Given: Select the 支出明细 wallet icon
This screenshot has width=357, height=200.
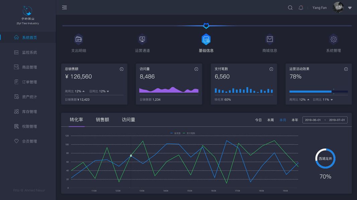Looking at the screenshot, I should [79, 39].
